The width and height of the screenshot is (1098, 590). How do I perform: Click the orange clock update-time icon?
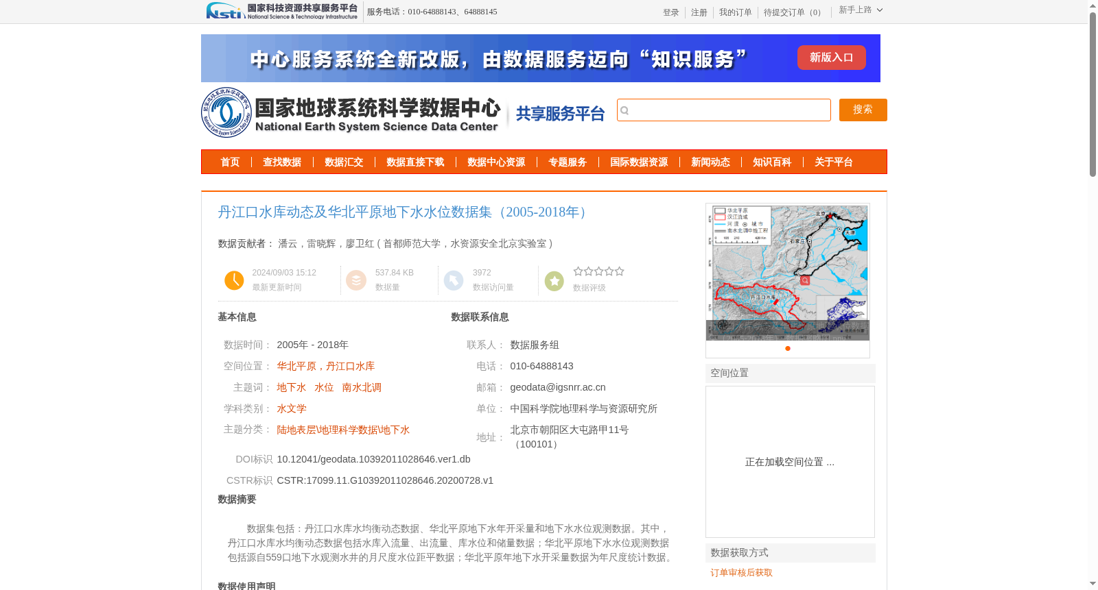234,280
